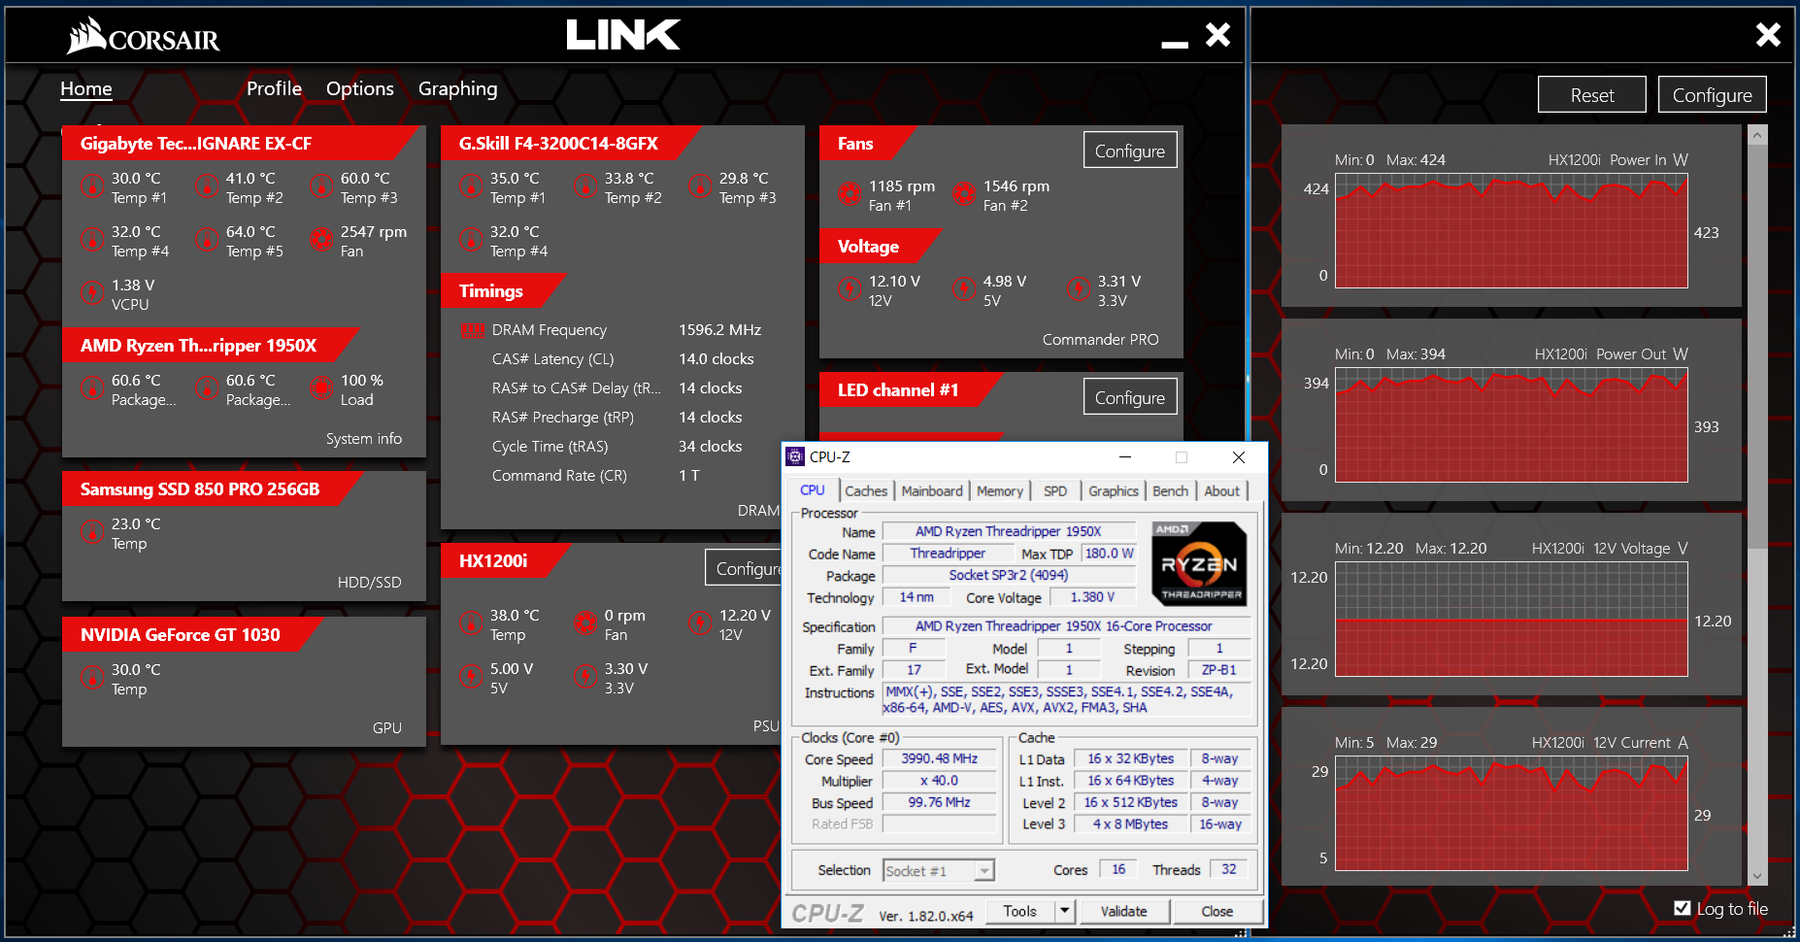Switch to the Profile tab
Viewport: 1800px width, 942px height.
(x=274, y=88)
